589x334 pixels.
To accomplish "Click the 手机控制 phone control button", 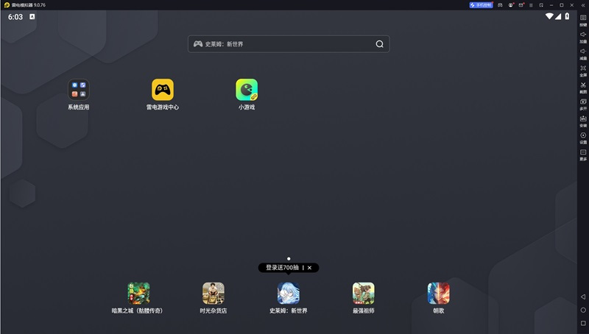I will click(481, 5).
